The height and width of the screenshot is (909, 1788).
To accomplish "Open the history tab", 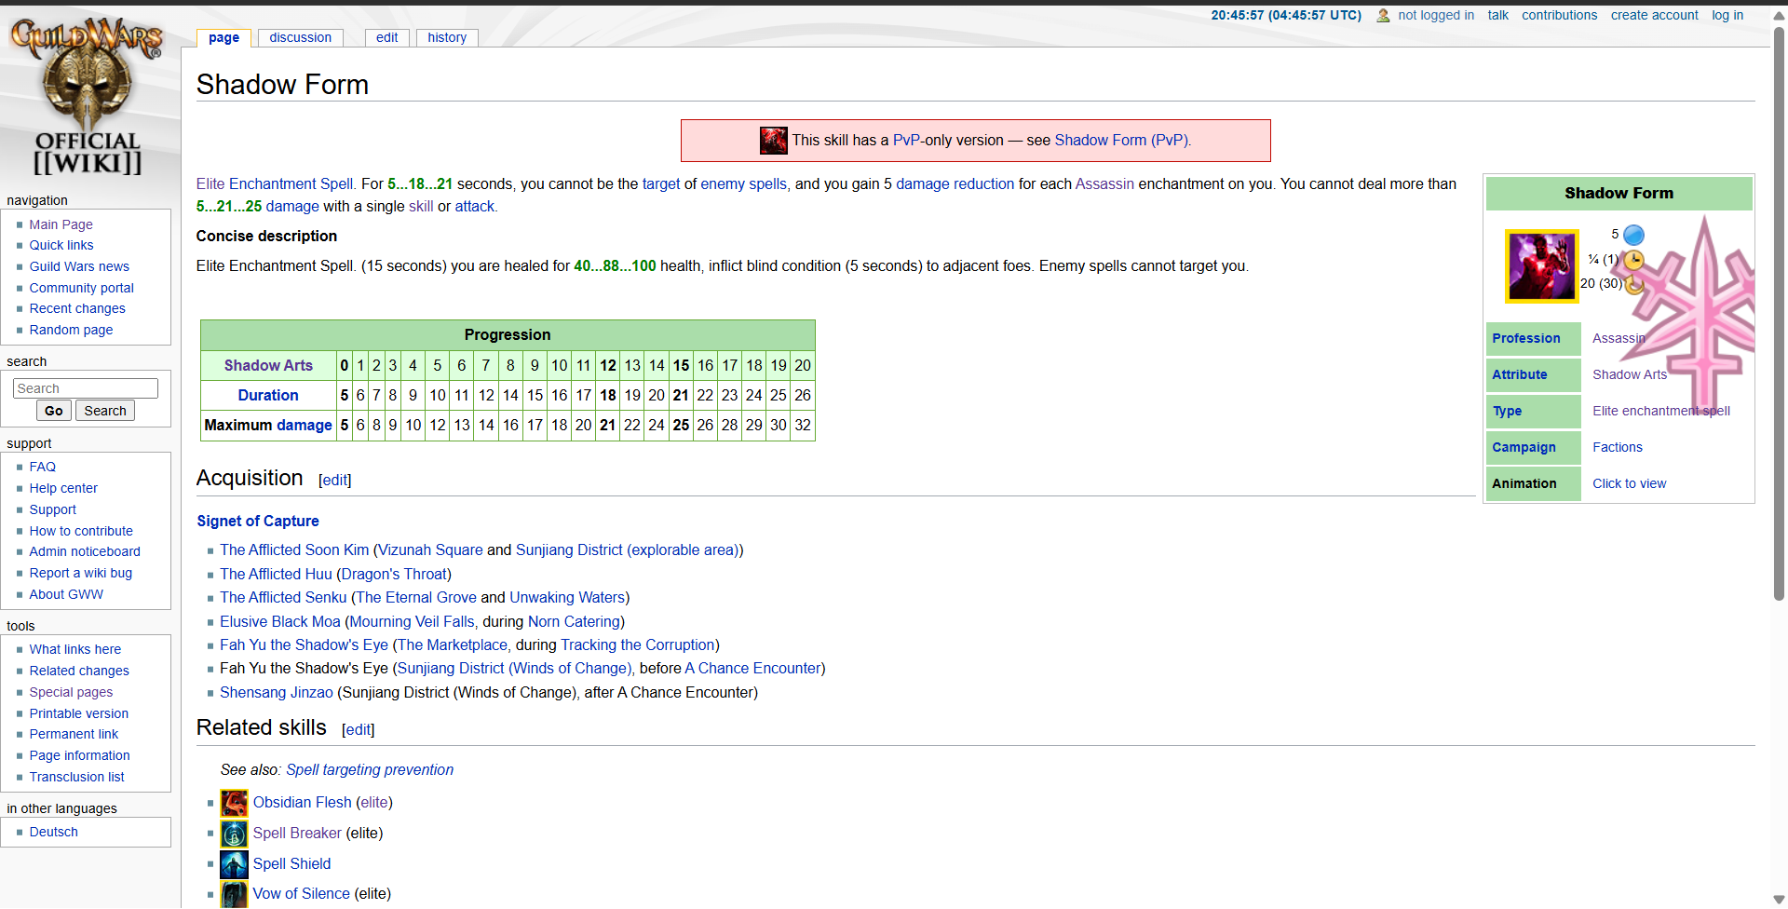I will [x=447, y=38].
